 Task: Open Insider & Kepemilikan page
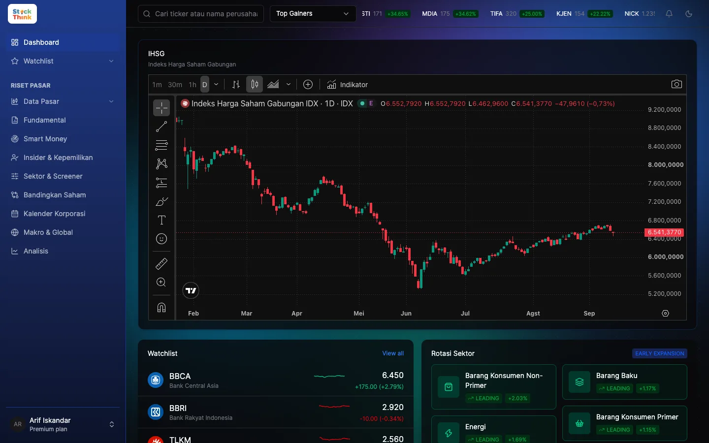pyautogui.click(x=63, y=158)
